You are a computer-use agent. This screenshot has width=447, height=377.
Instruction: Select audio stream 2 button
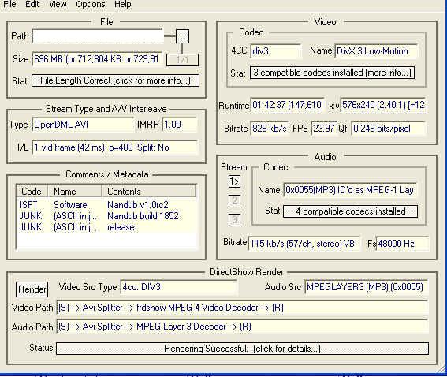pos(234,201)
